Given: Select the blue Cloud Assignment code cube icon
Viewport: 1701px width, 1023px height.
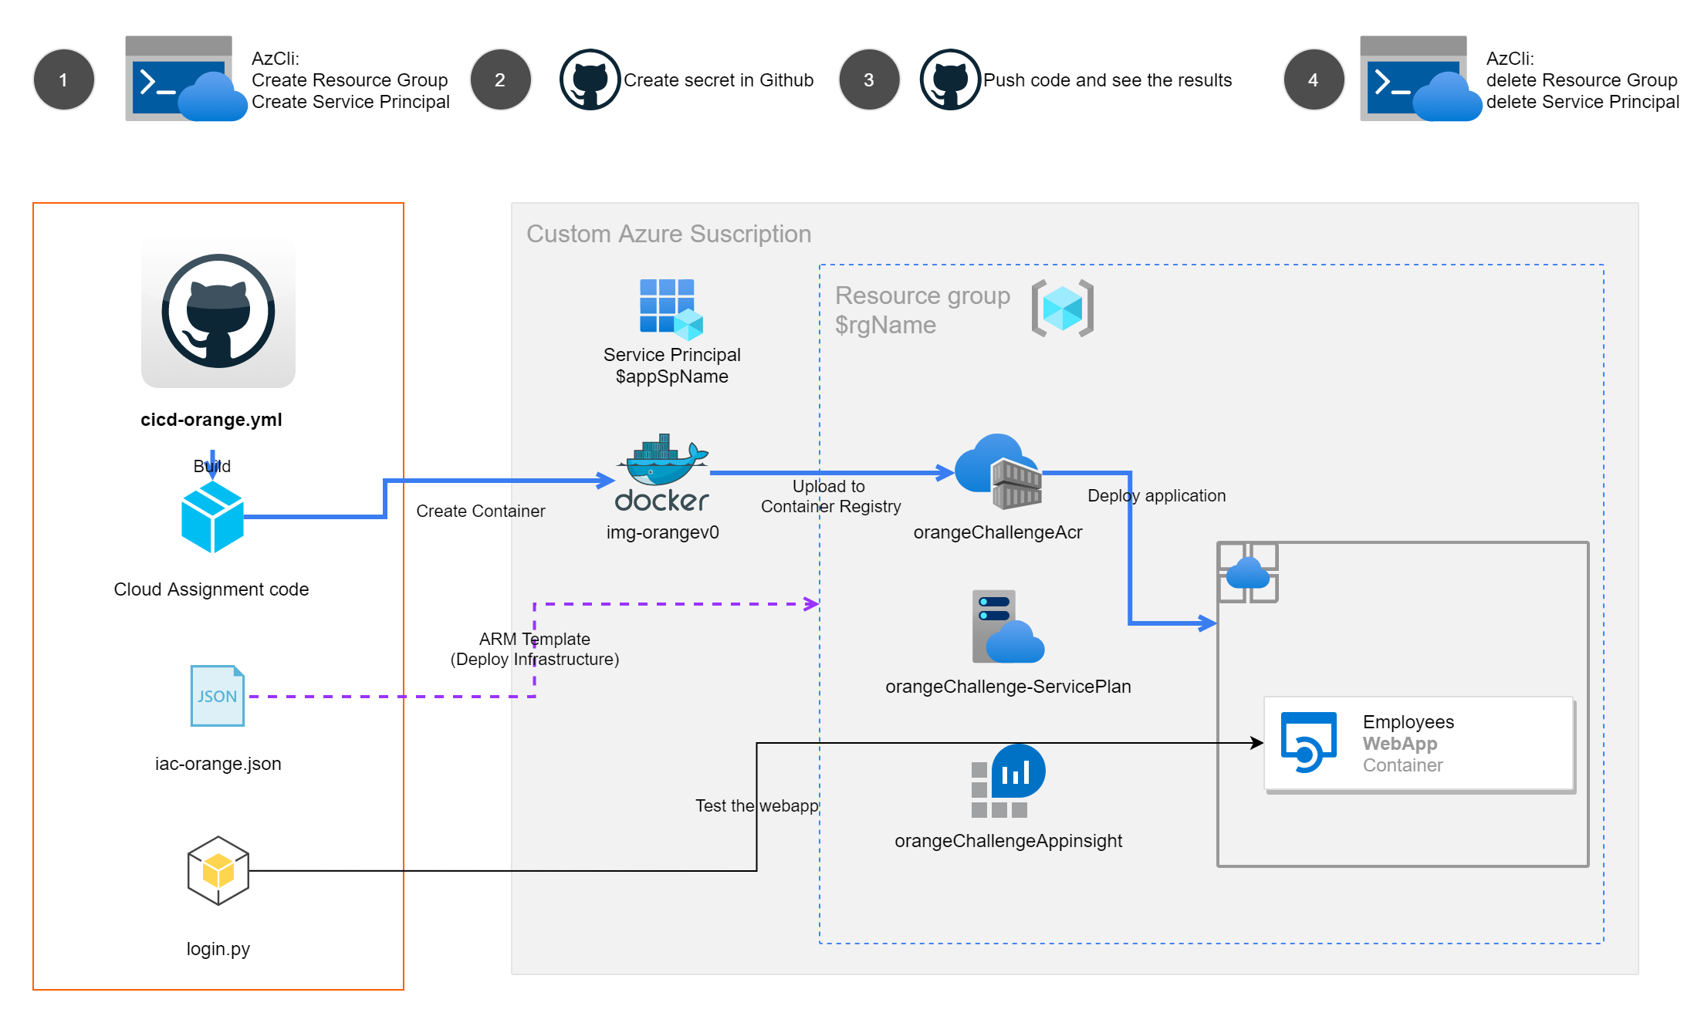Looking at the screenshot, I should [212, 517].
